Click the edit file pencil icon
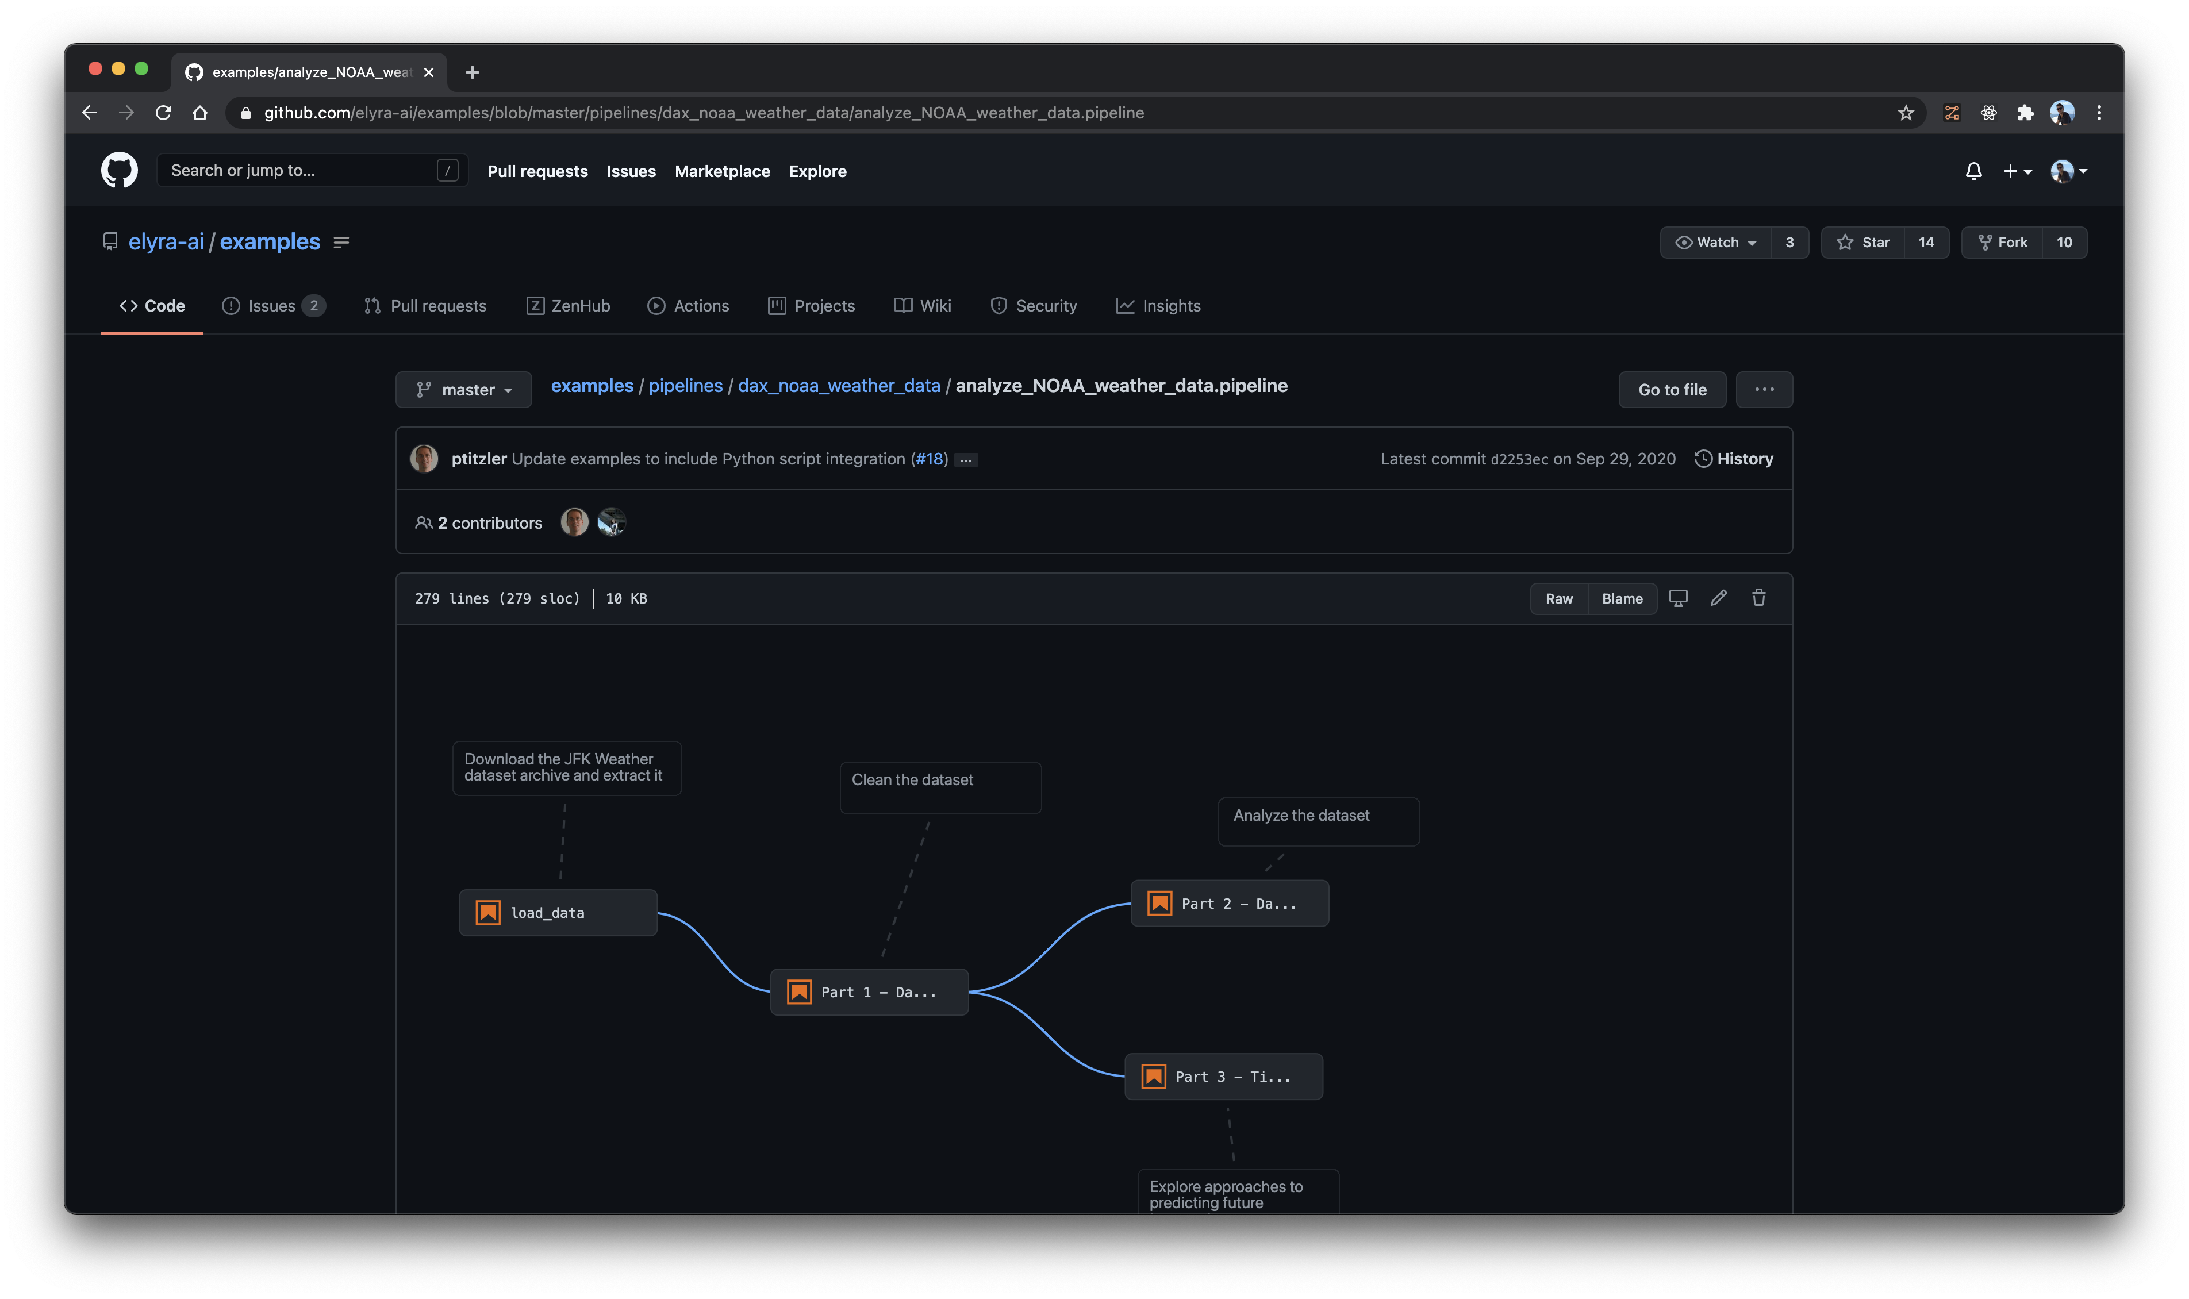 coord(1718,598)
